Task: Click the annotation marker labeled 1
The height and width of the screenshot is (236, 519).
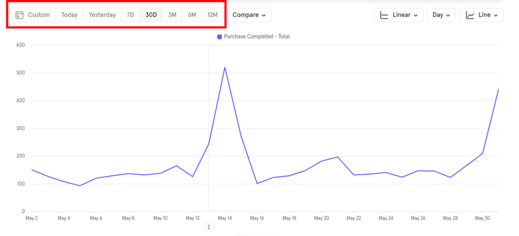Action: [208, 227]
